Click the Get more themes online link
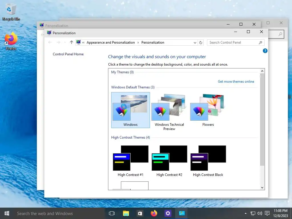Image resolution: width=292 pixels, height=219 pixels. (x=236, y=82)
